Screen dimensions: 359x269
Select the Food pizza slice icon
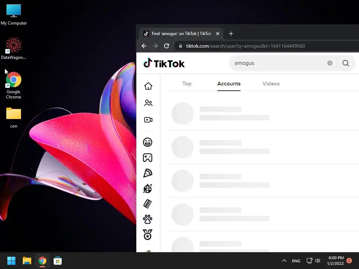(148, 173)
